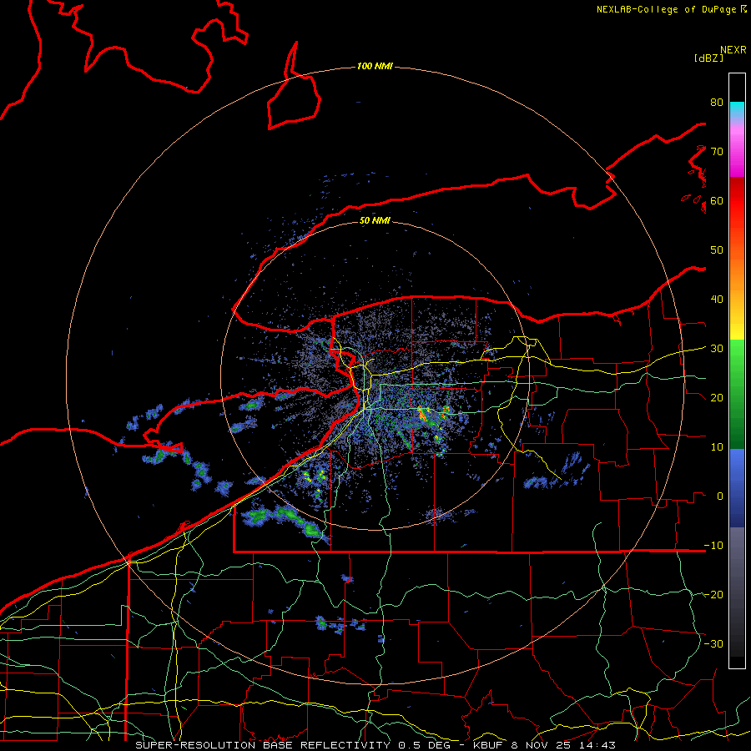The height and width of the screenshot is (751, 751).
Task: Click the "KBUF" station identifier
Action: tap(489, 745)
